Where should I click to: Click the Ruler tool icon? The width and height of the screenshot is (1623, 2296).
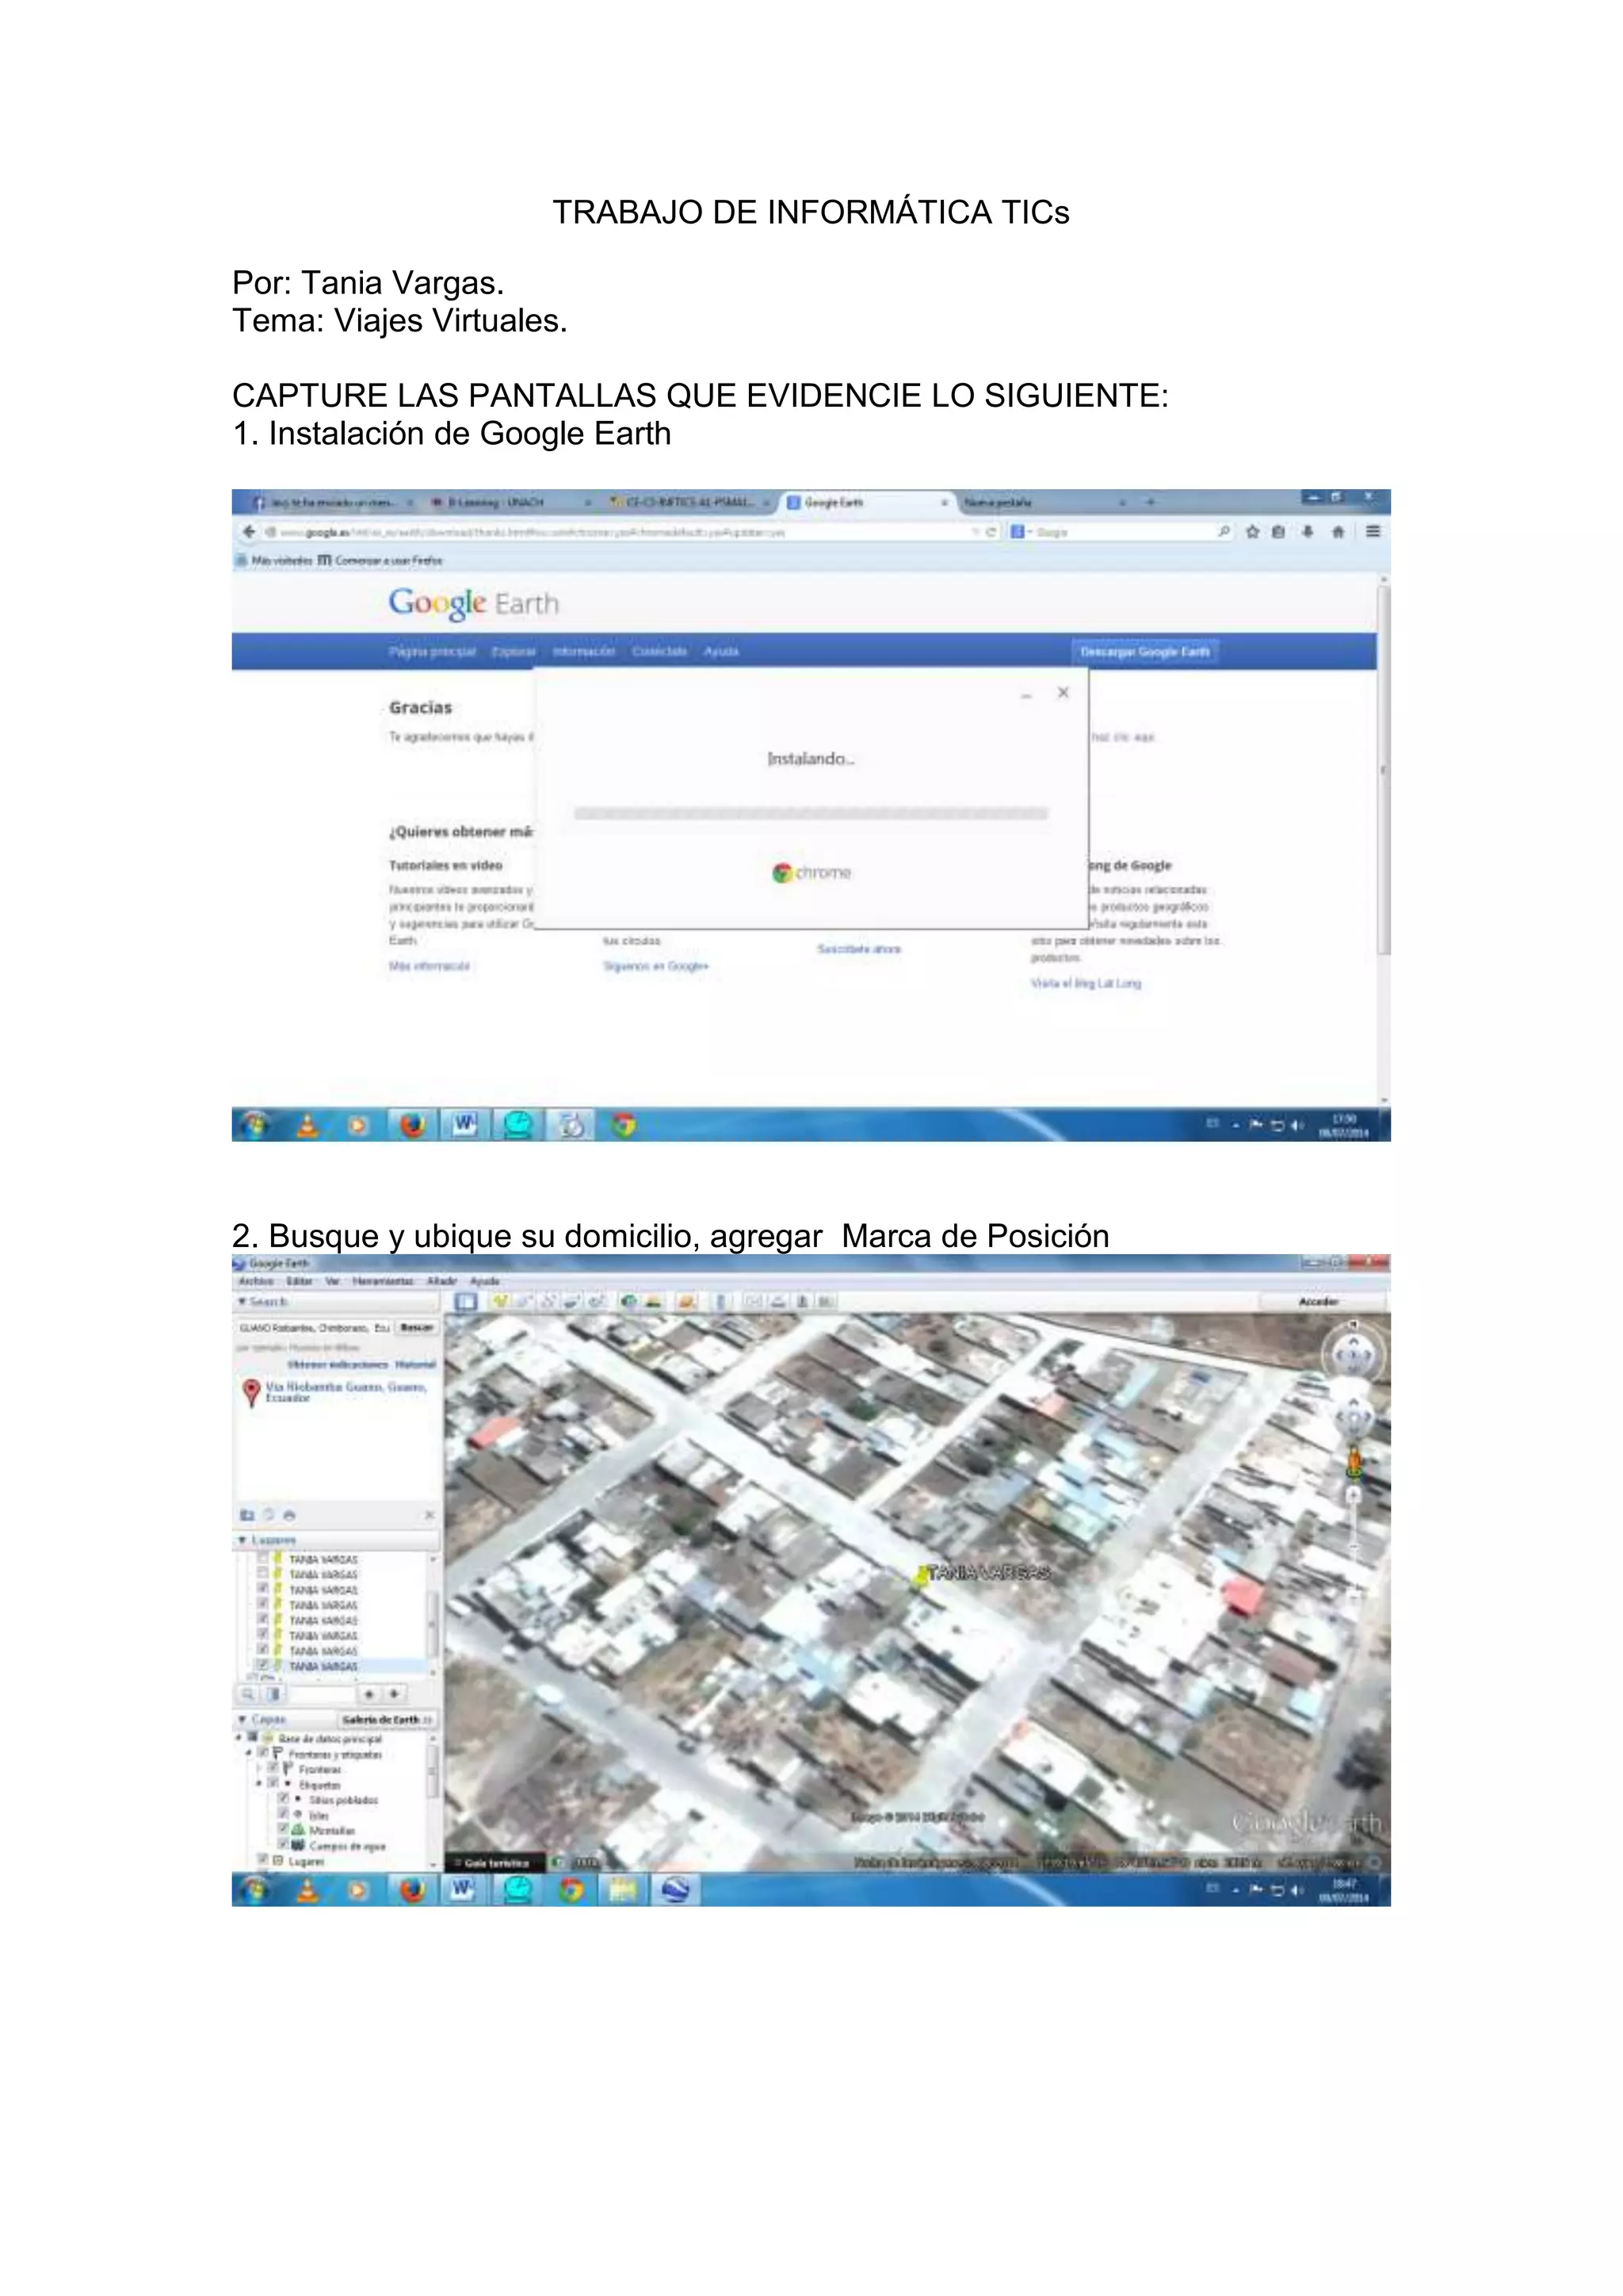pyautogui.click(x=720, y=1301)
